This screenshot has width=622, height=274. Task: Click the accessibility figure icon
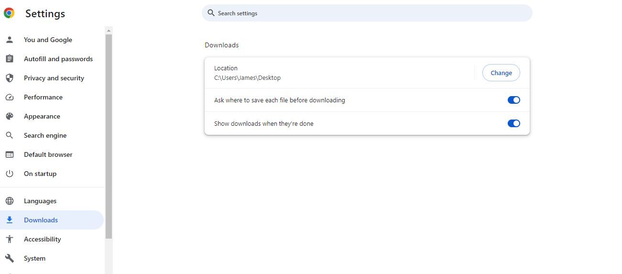[10, 239]
